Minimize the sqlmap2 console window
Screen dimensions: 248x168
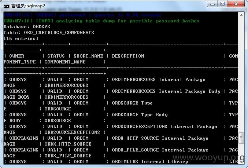tap(212, 4)
